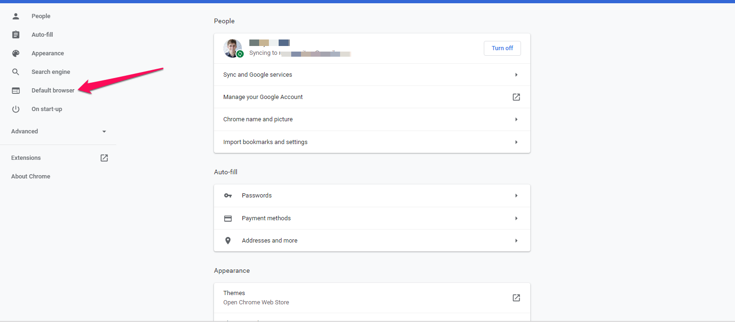Click the Payment methods card icon
Viewport: 735px width, 322px height.
[228, 218]
